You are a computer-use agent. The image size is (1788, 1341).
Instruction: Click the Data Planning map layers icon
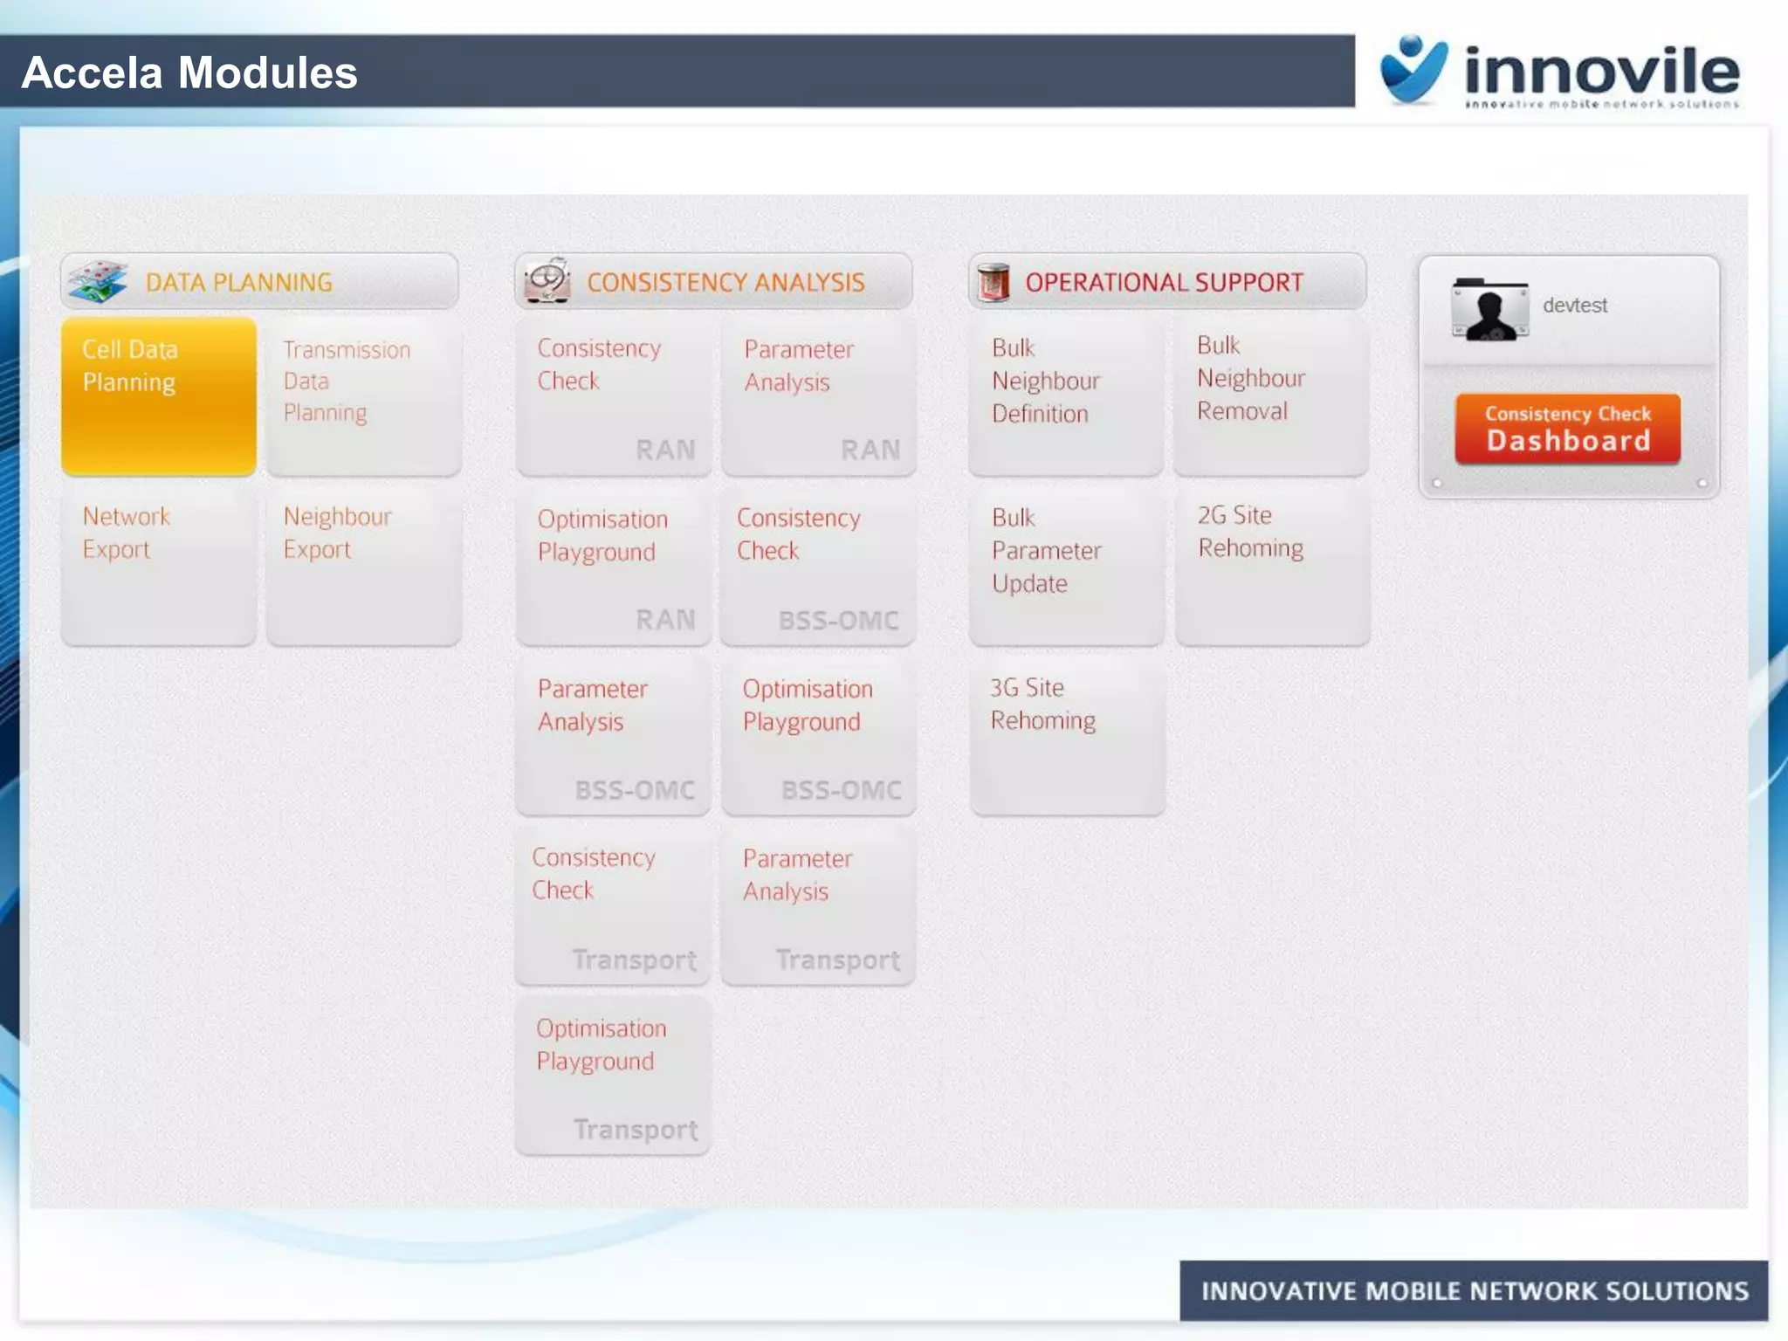[x=98, y=281]
